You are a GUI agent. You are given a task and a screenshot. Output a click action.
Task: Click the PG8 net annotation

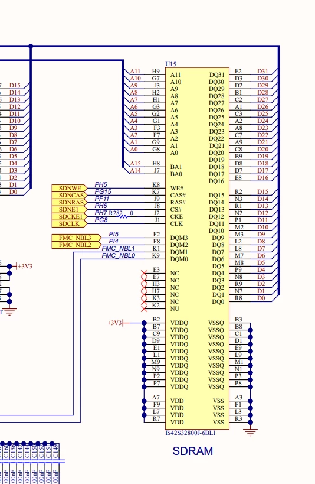coord(101,220)
